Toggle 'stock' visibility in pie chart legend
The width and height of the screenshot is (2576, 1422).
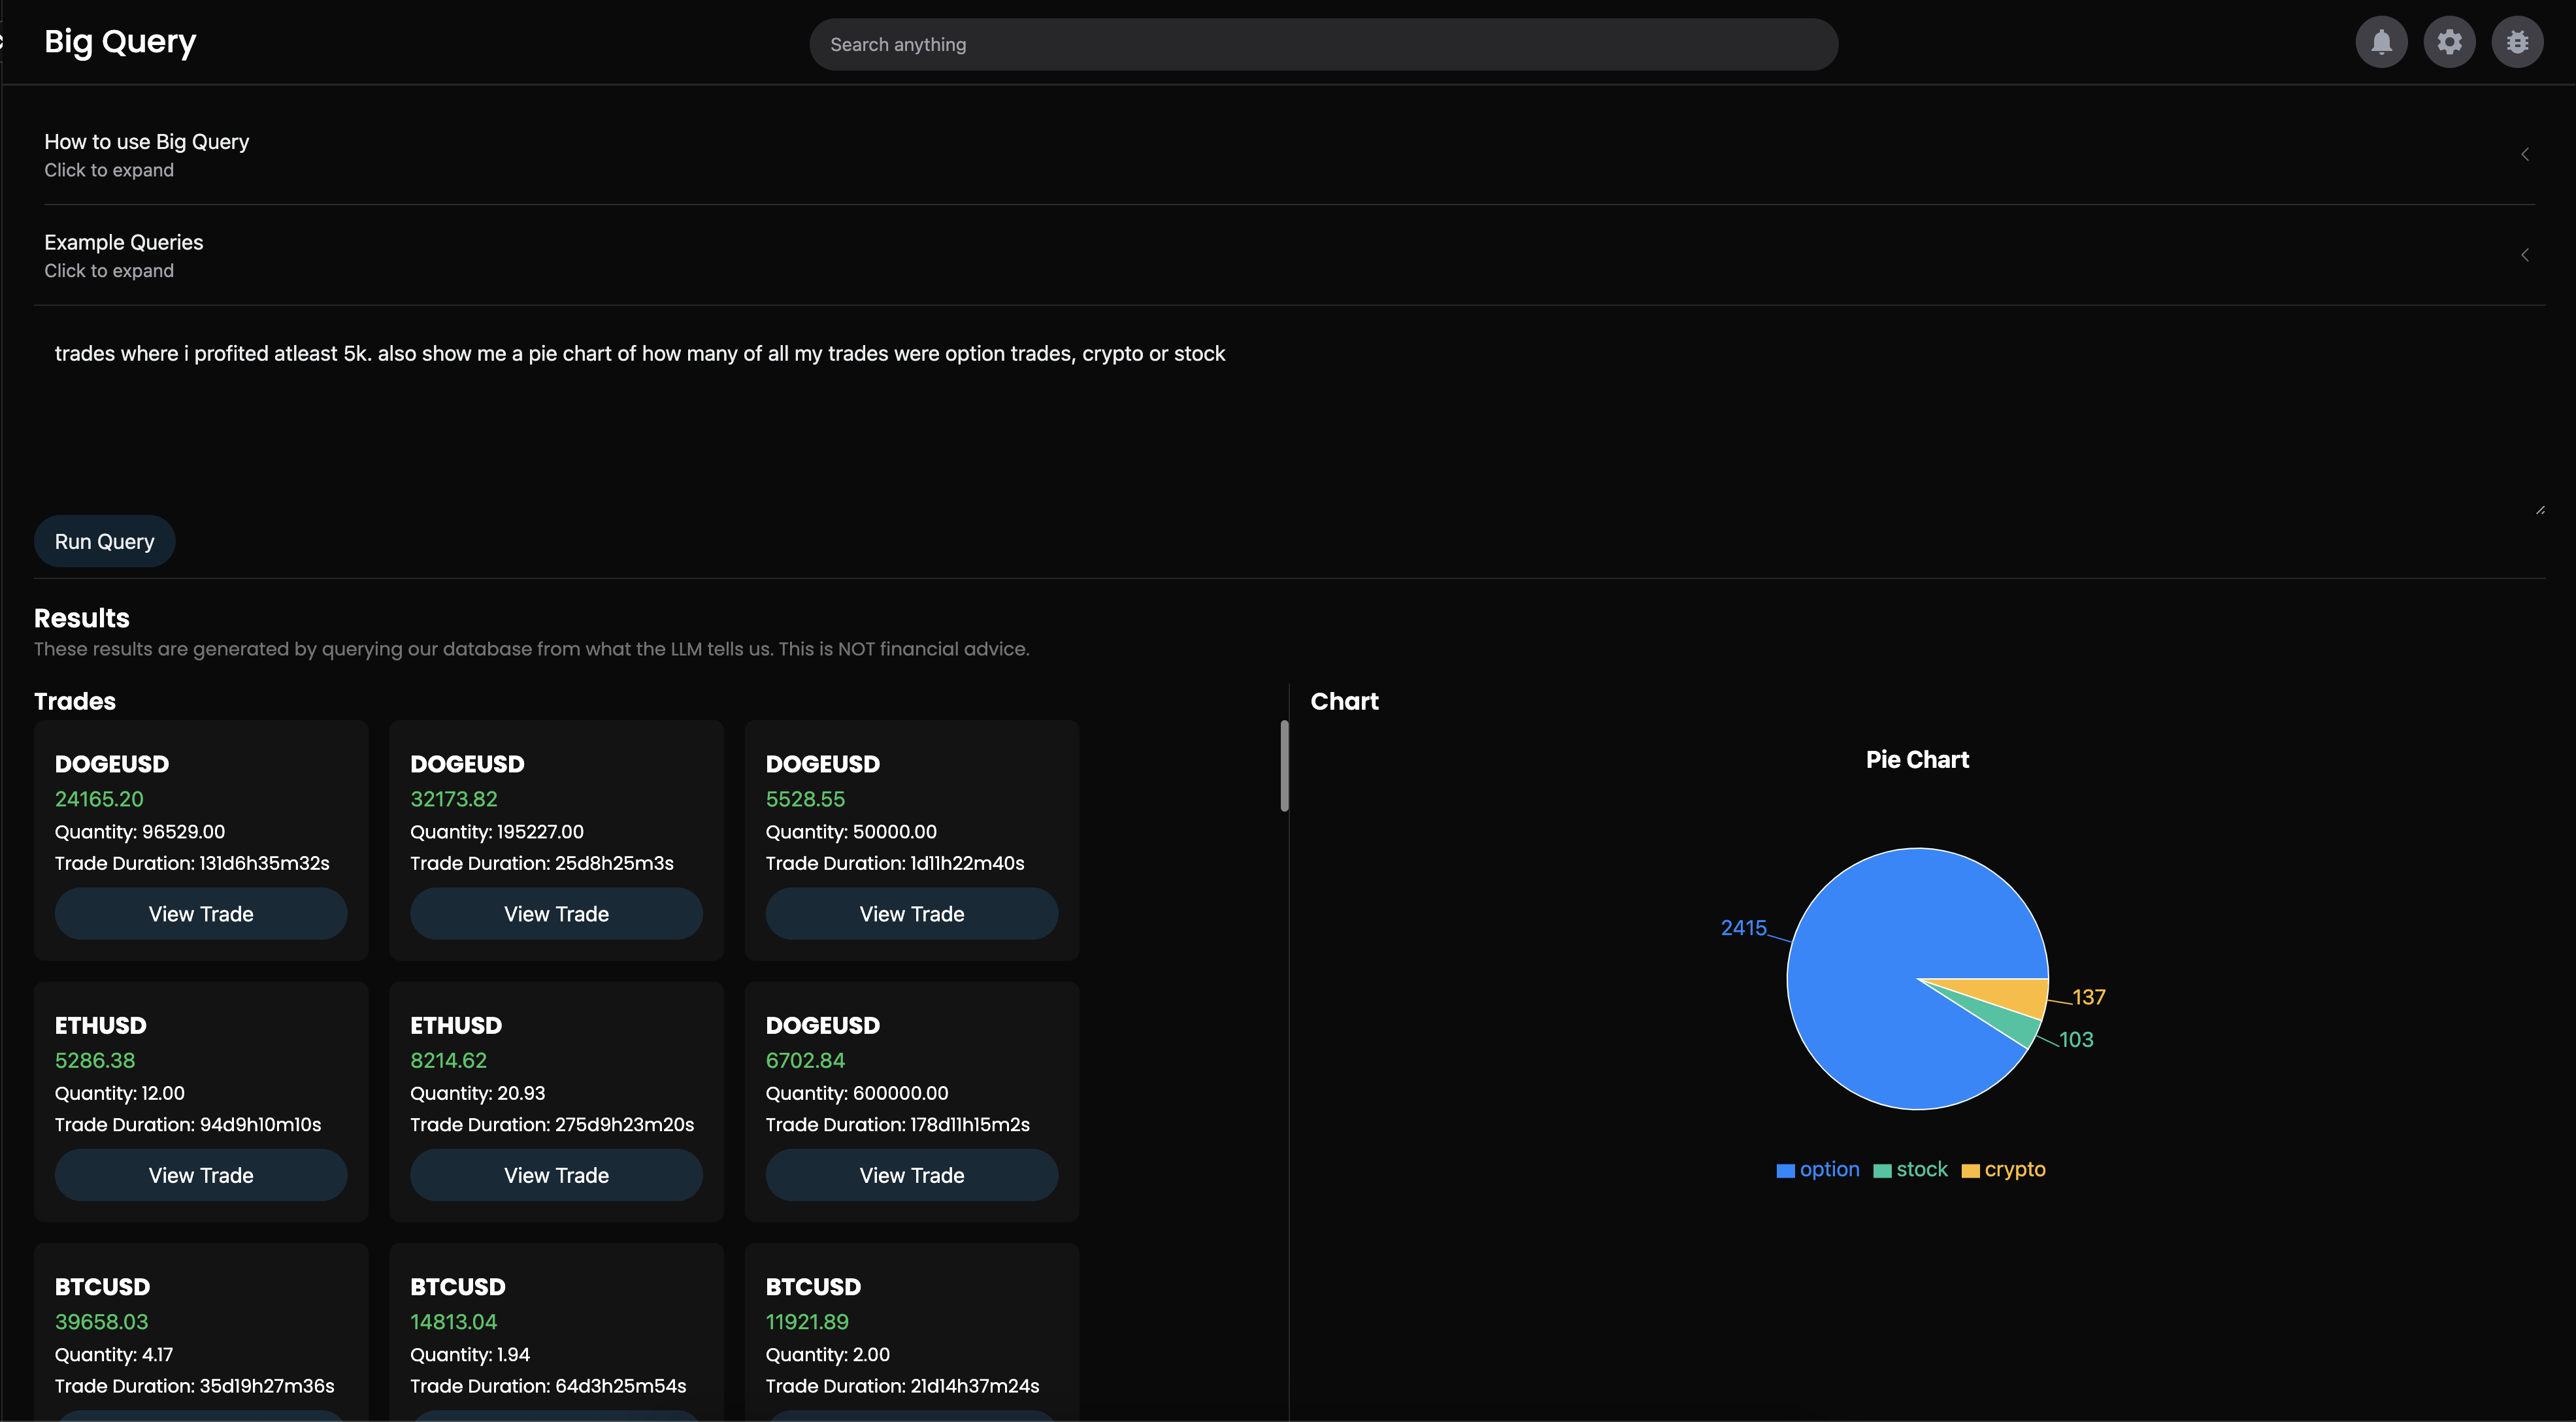pyautogui.click(x=1921, y=1169)
